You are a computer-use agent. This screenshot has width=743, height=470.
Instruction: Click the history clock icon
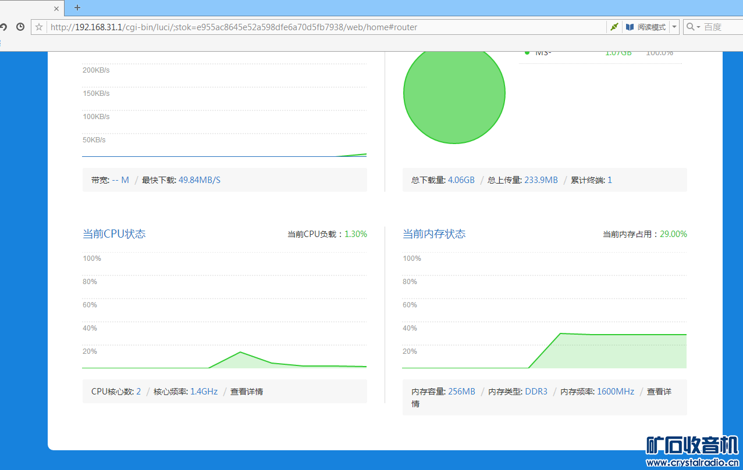click(20, 27)
